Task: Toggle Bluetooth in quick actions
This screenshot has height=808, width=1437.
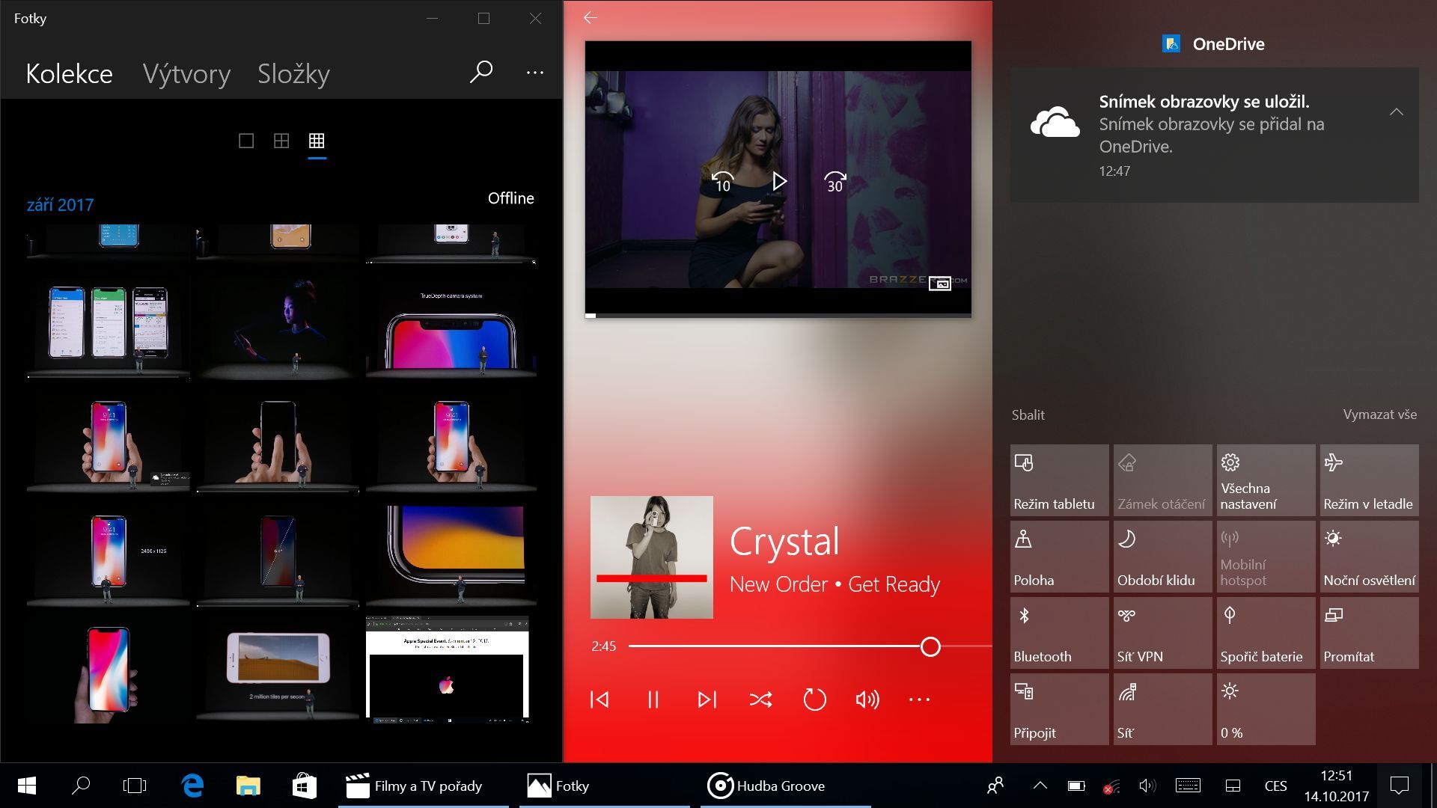Action: pos(1058,632)
